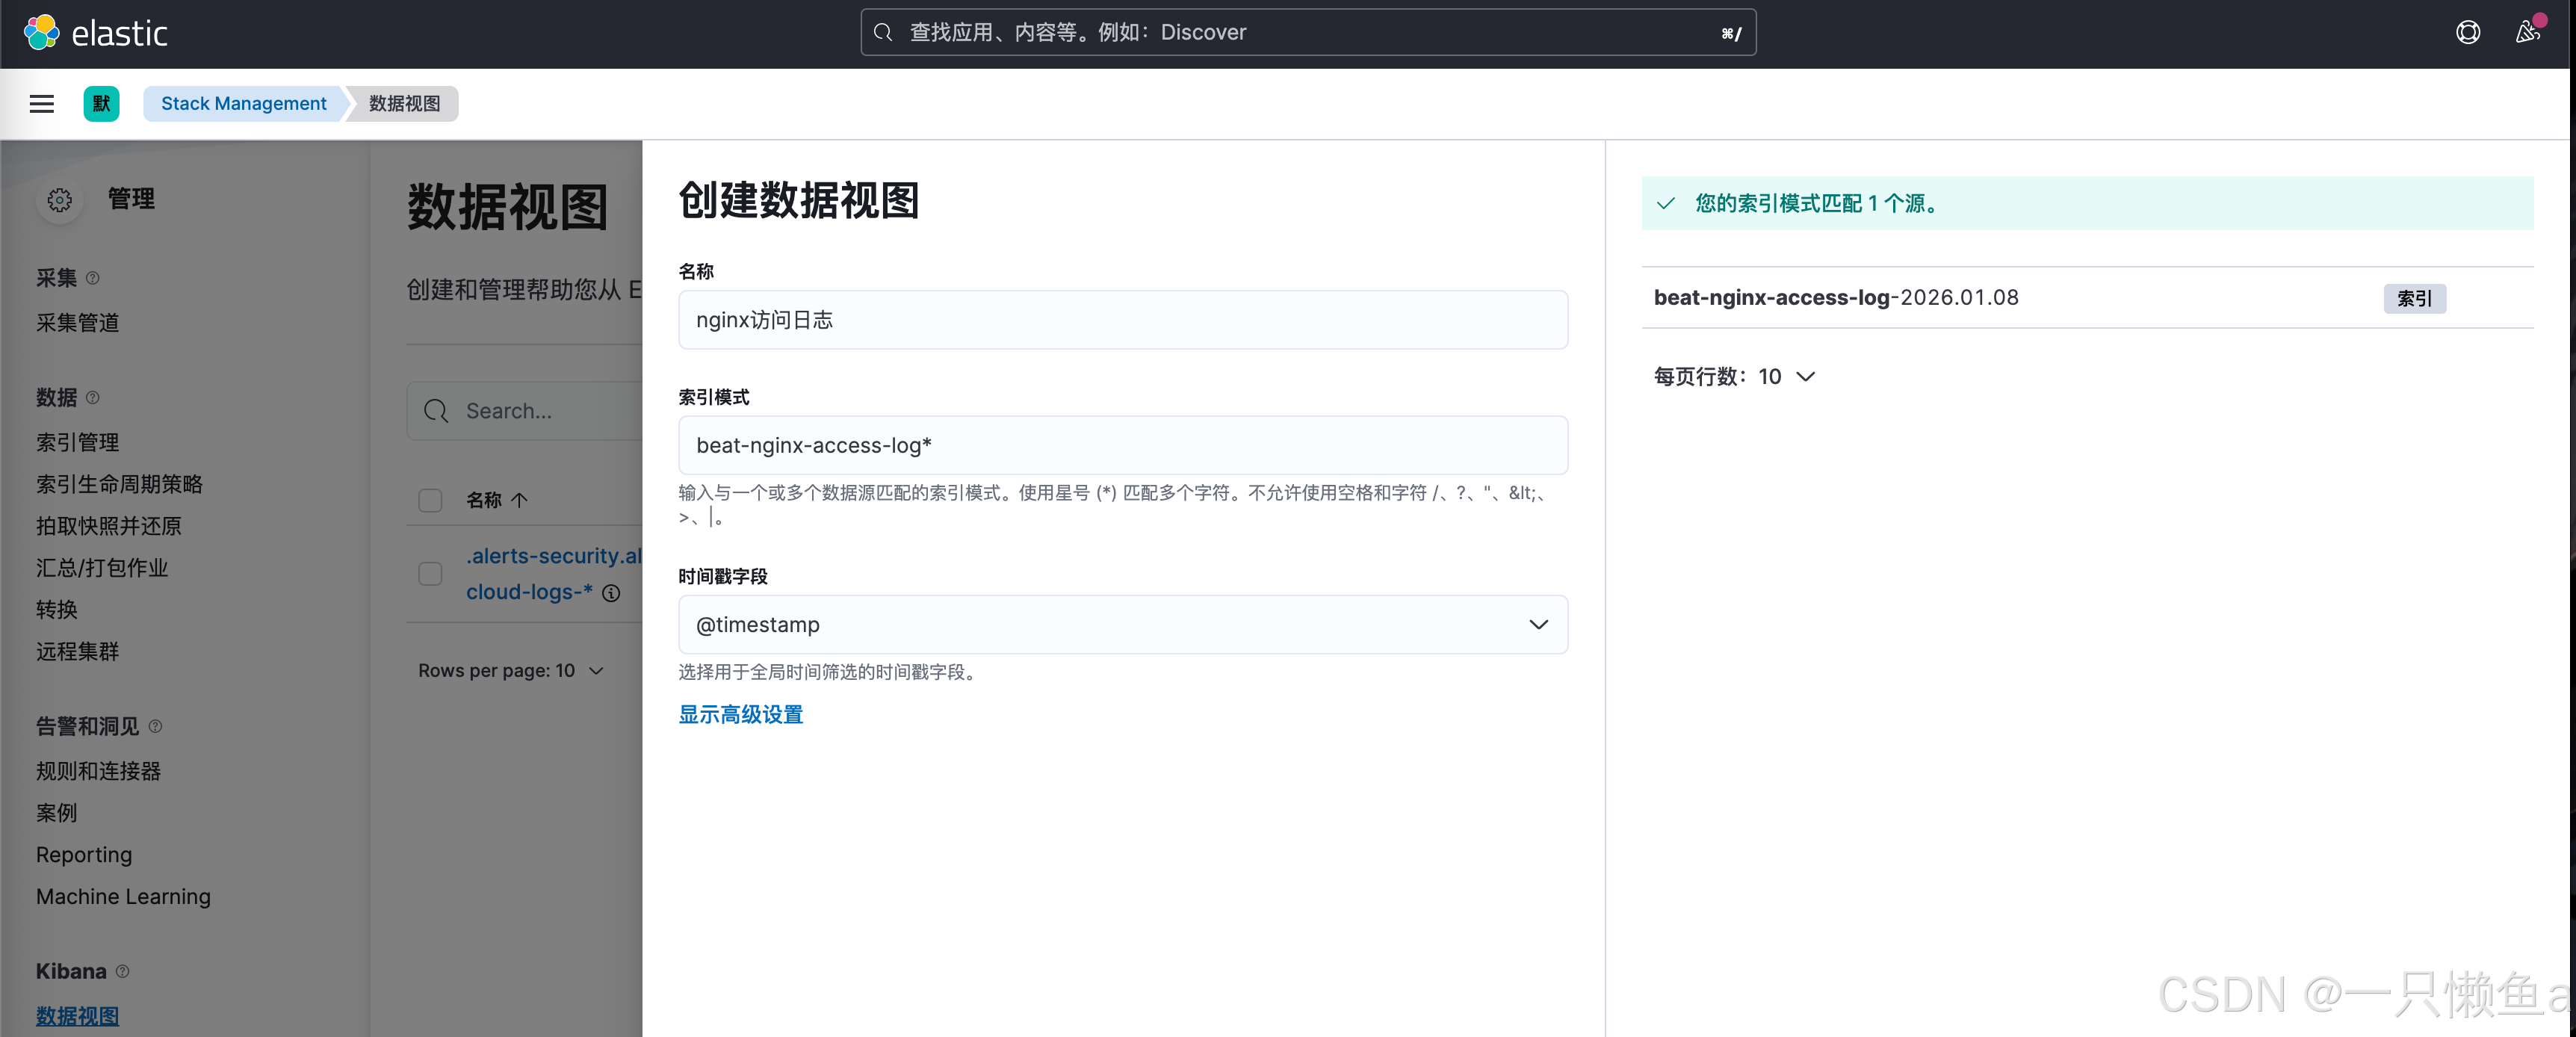The image size is (2576, 1037).
Task: Open the hamburger navigation menu
Action: pyautogui.click(x=42, y=104)
